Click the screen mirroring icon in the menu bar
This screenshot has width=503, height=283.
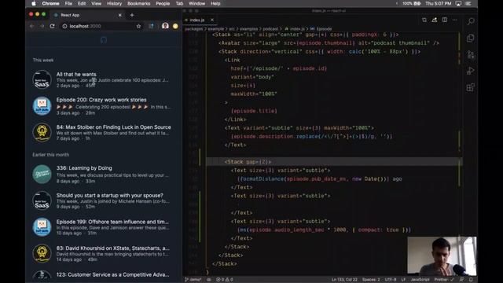tap(458, 3)
